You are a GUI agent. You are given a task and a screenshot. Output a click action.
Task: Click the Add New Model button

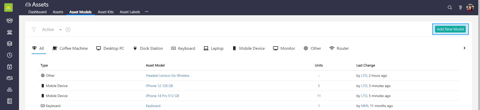450,29
